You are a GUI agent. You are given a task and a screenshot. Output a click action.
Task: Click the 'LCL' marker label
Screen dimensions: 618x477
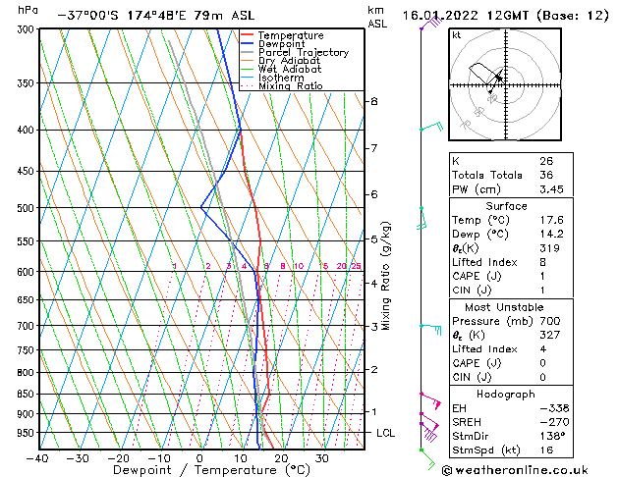click(385, 433)
